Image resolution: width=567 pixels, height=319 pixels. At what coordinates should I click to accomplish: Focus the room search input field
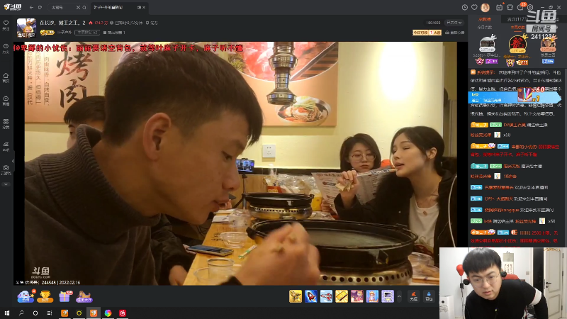pos(62,7)
